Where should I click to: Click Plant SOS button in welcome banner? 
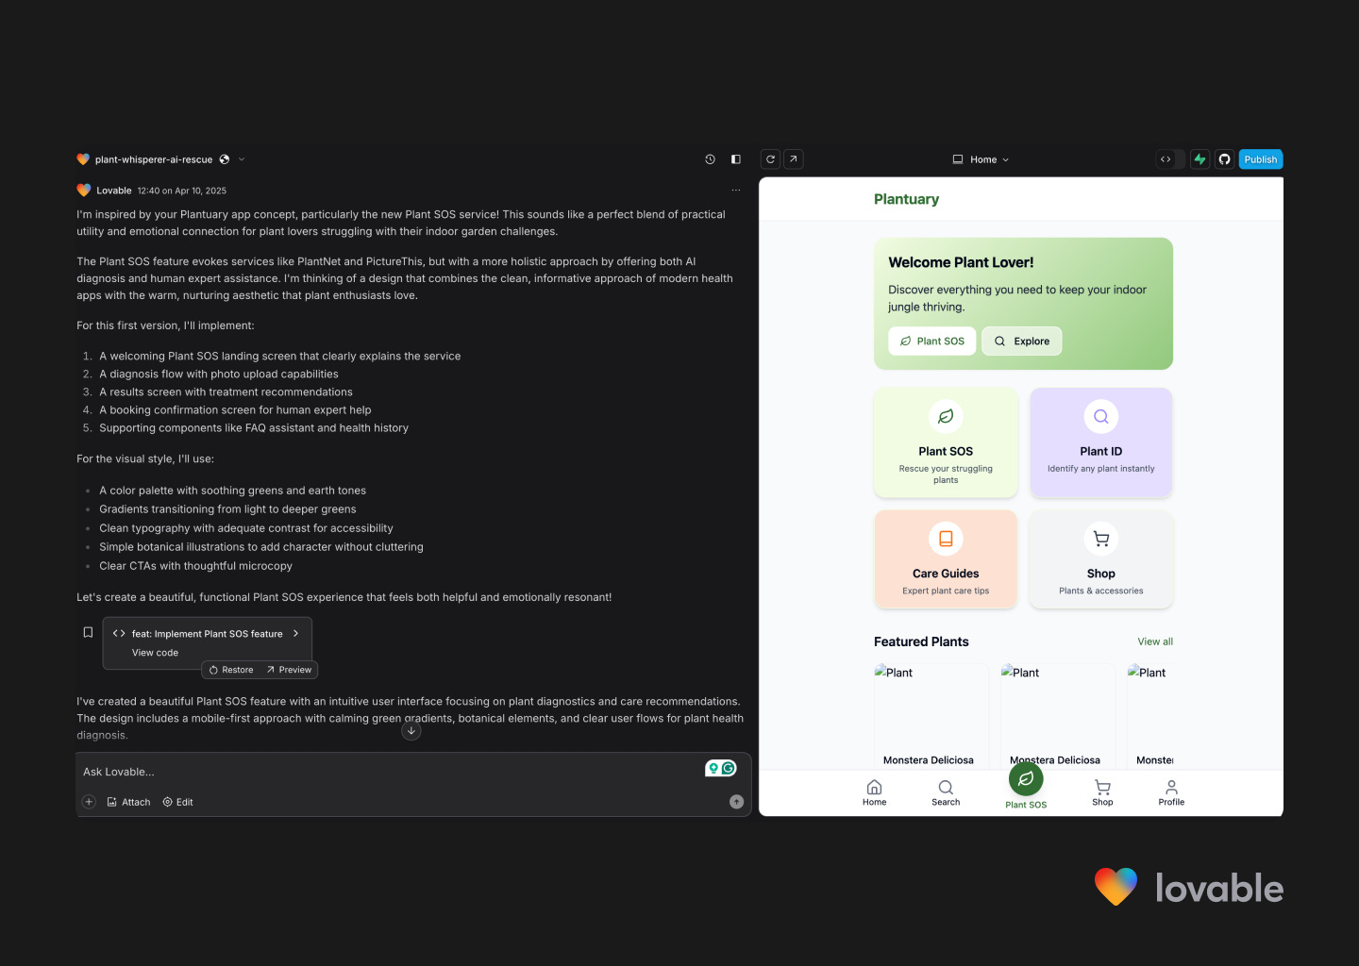click(x=932, y=341)
